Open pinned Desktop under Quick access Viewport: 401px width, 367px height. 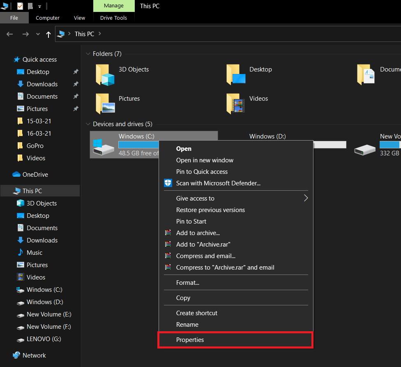point(38,72)
